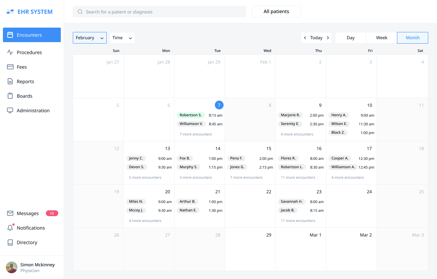
Task: Show 5 more encounters on February 13
Action: [145, 177]
